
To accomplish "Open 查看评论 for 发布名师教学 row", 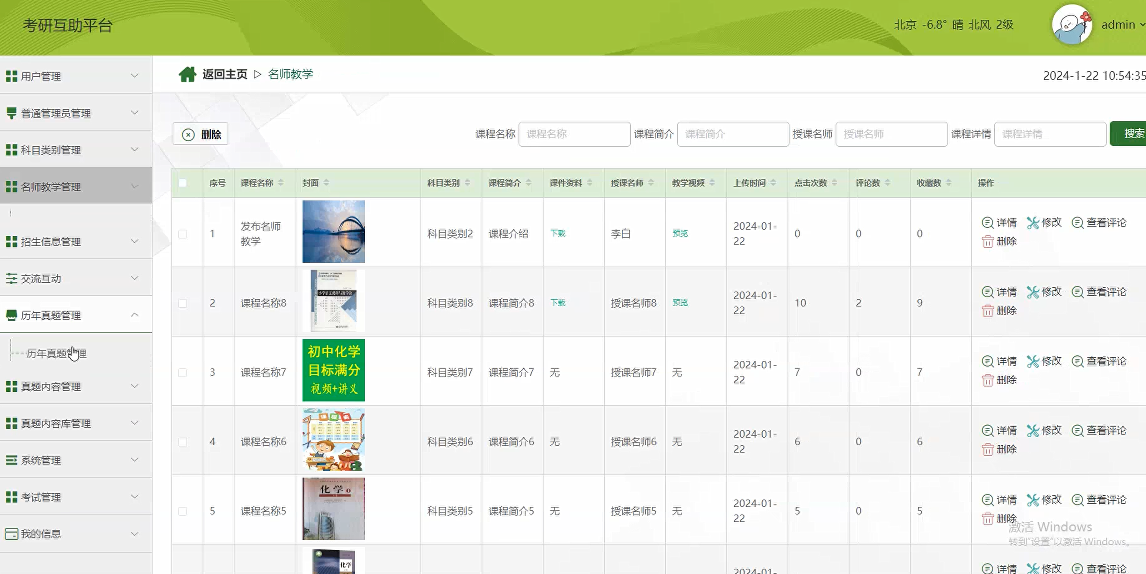I will [1099, 222].
